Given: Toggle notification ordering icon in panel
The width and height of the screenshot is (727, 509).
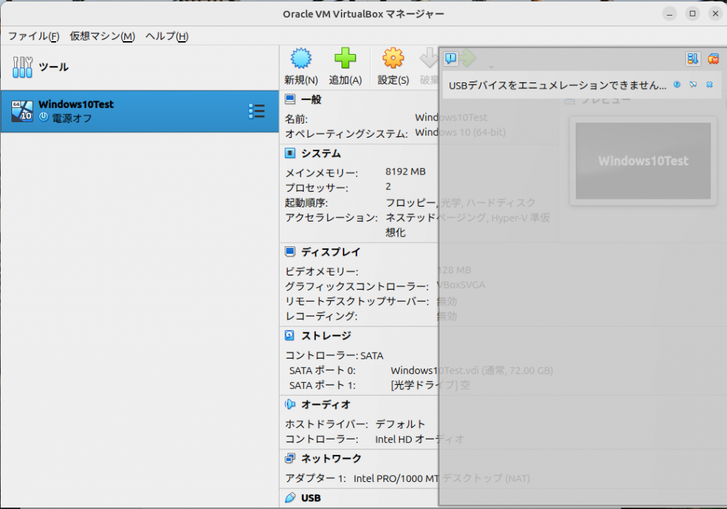Looking at the screenshot, I should [693, 58].
